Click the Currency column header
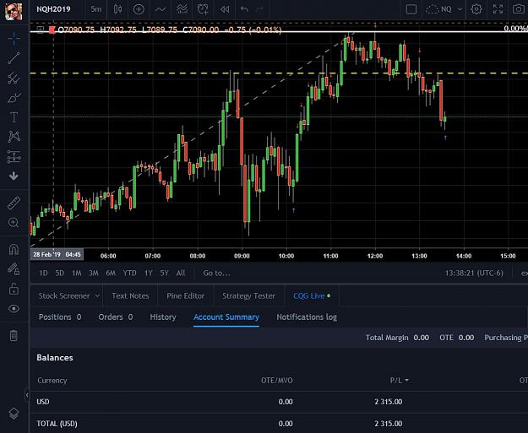Image resolution: width=528 pixels, height=433 pixels. click(52, 380)
